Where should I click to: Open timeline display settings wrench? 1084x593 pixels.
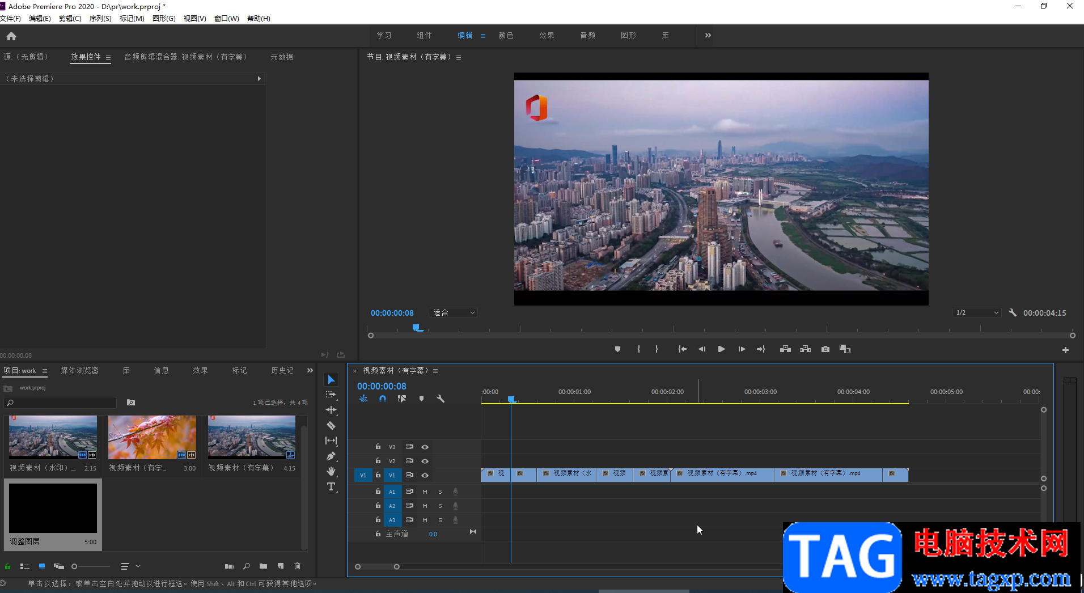pyautogui.click(x=441, y=399)
